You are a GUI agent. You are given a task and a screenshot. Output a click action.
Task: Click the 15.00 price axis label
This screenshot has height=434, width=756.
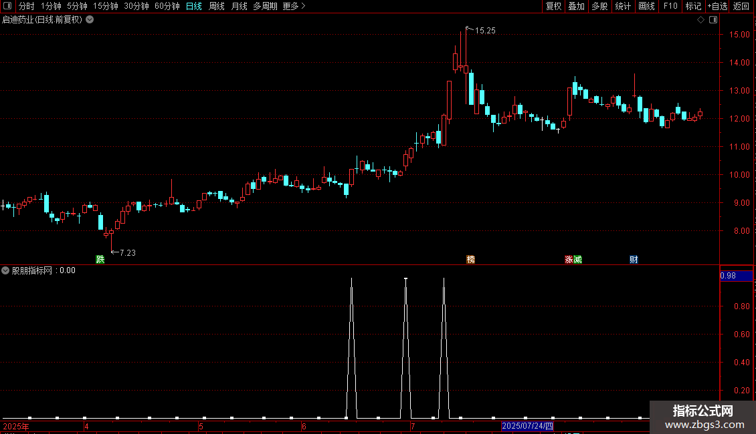(739, 35)
